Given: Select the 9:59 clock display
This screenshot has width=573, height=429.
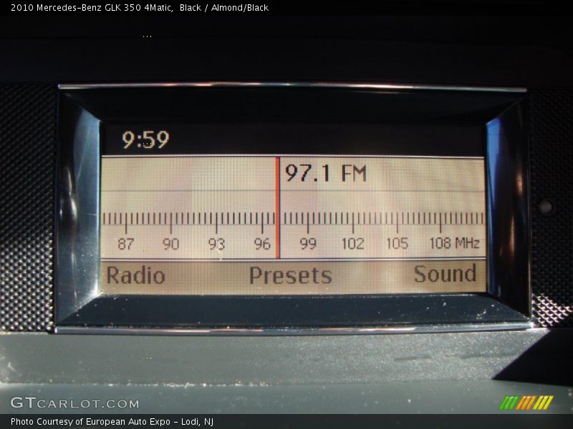Looking at the screenshot, I should [x=145, y=139].
